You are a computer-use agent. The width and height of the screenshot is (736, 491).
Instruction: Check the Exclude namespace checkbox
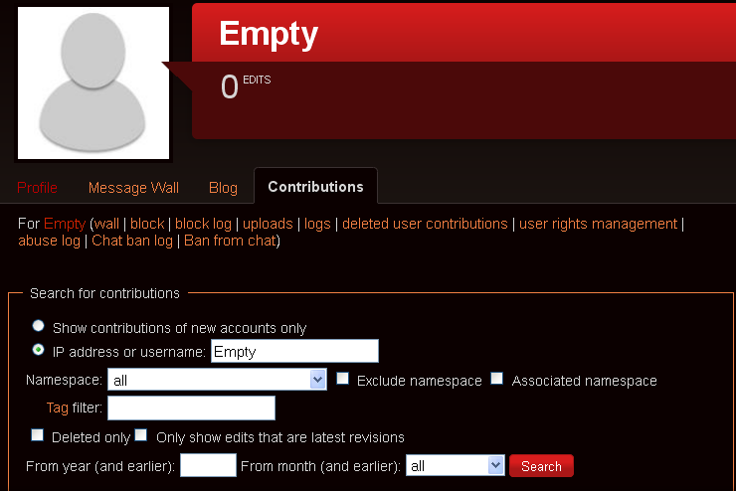pyautogui.click(x=343, y=379)
